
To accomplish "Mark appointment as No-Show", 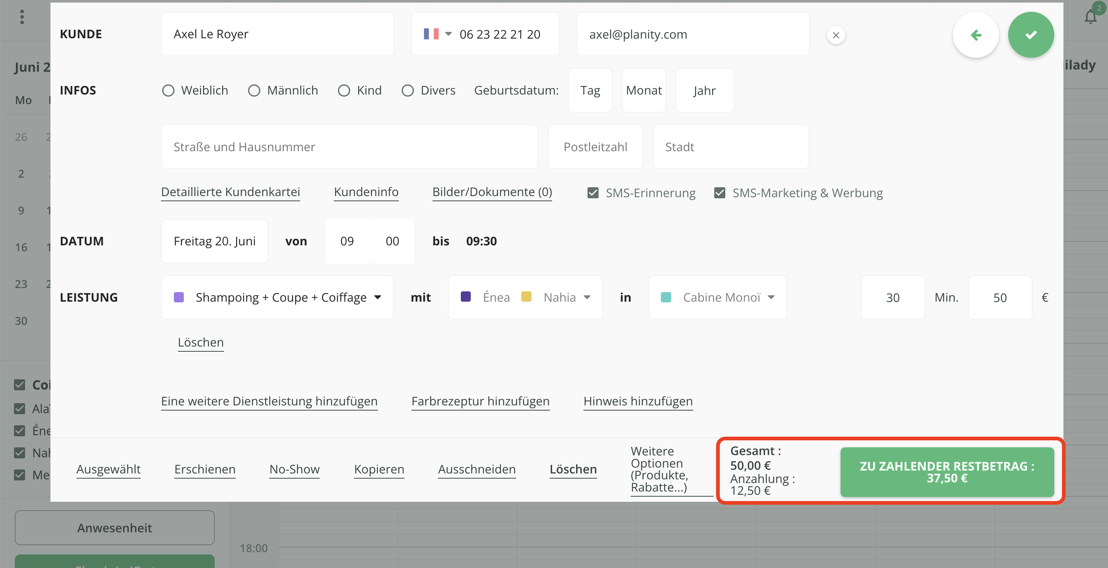I will (x=294, y=469).
